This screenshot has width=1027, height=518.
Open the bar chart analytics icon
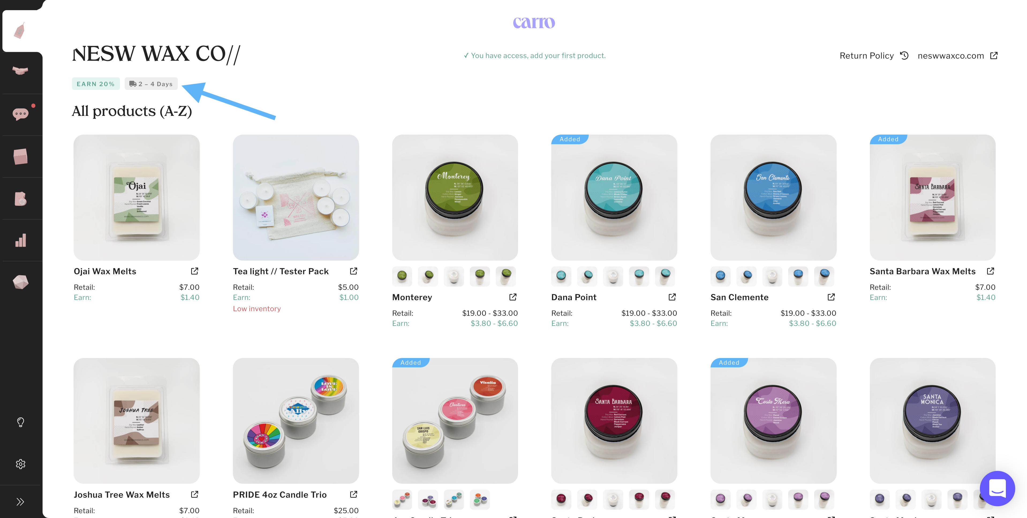[21, 240]
